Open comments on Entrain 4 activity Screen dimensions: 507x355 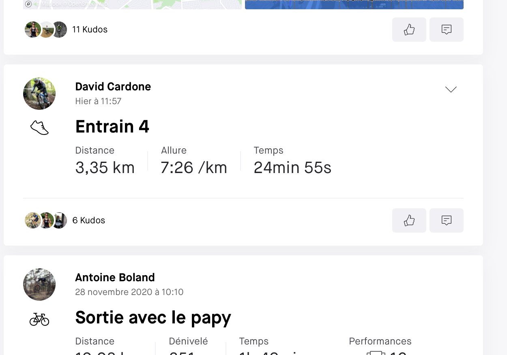pyautogui.click(x=446, y=220)
